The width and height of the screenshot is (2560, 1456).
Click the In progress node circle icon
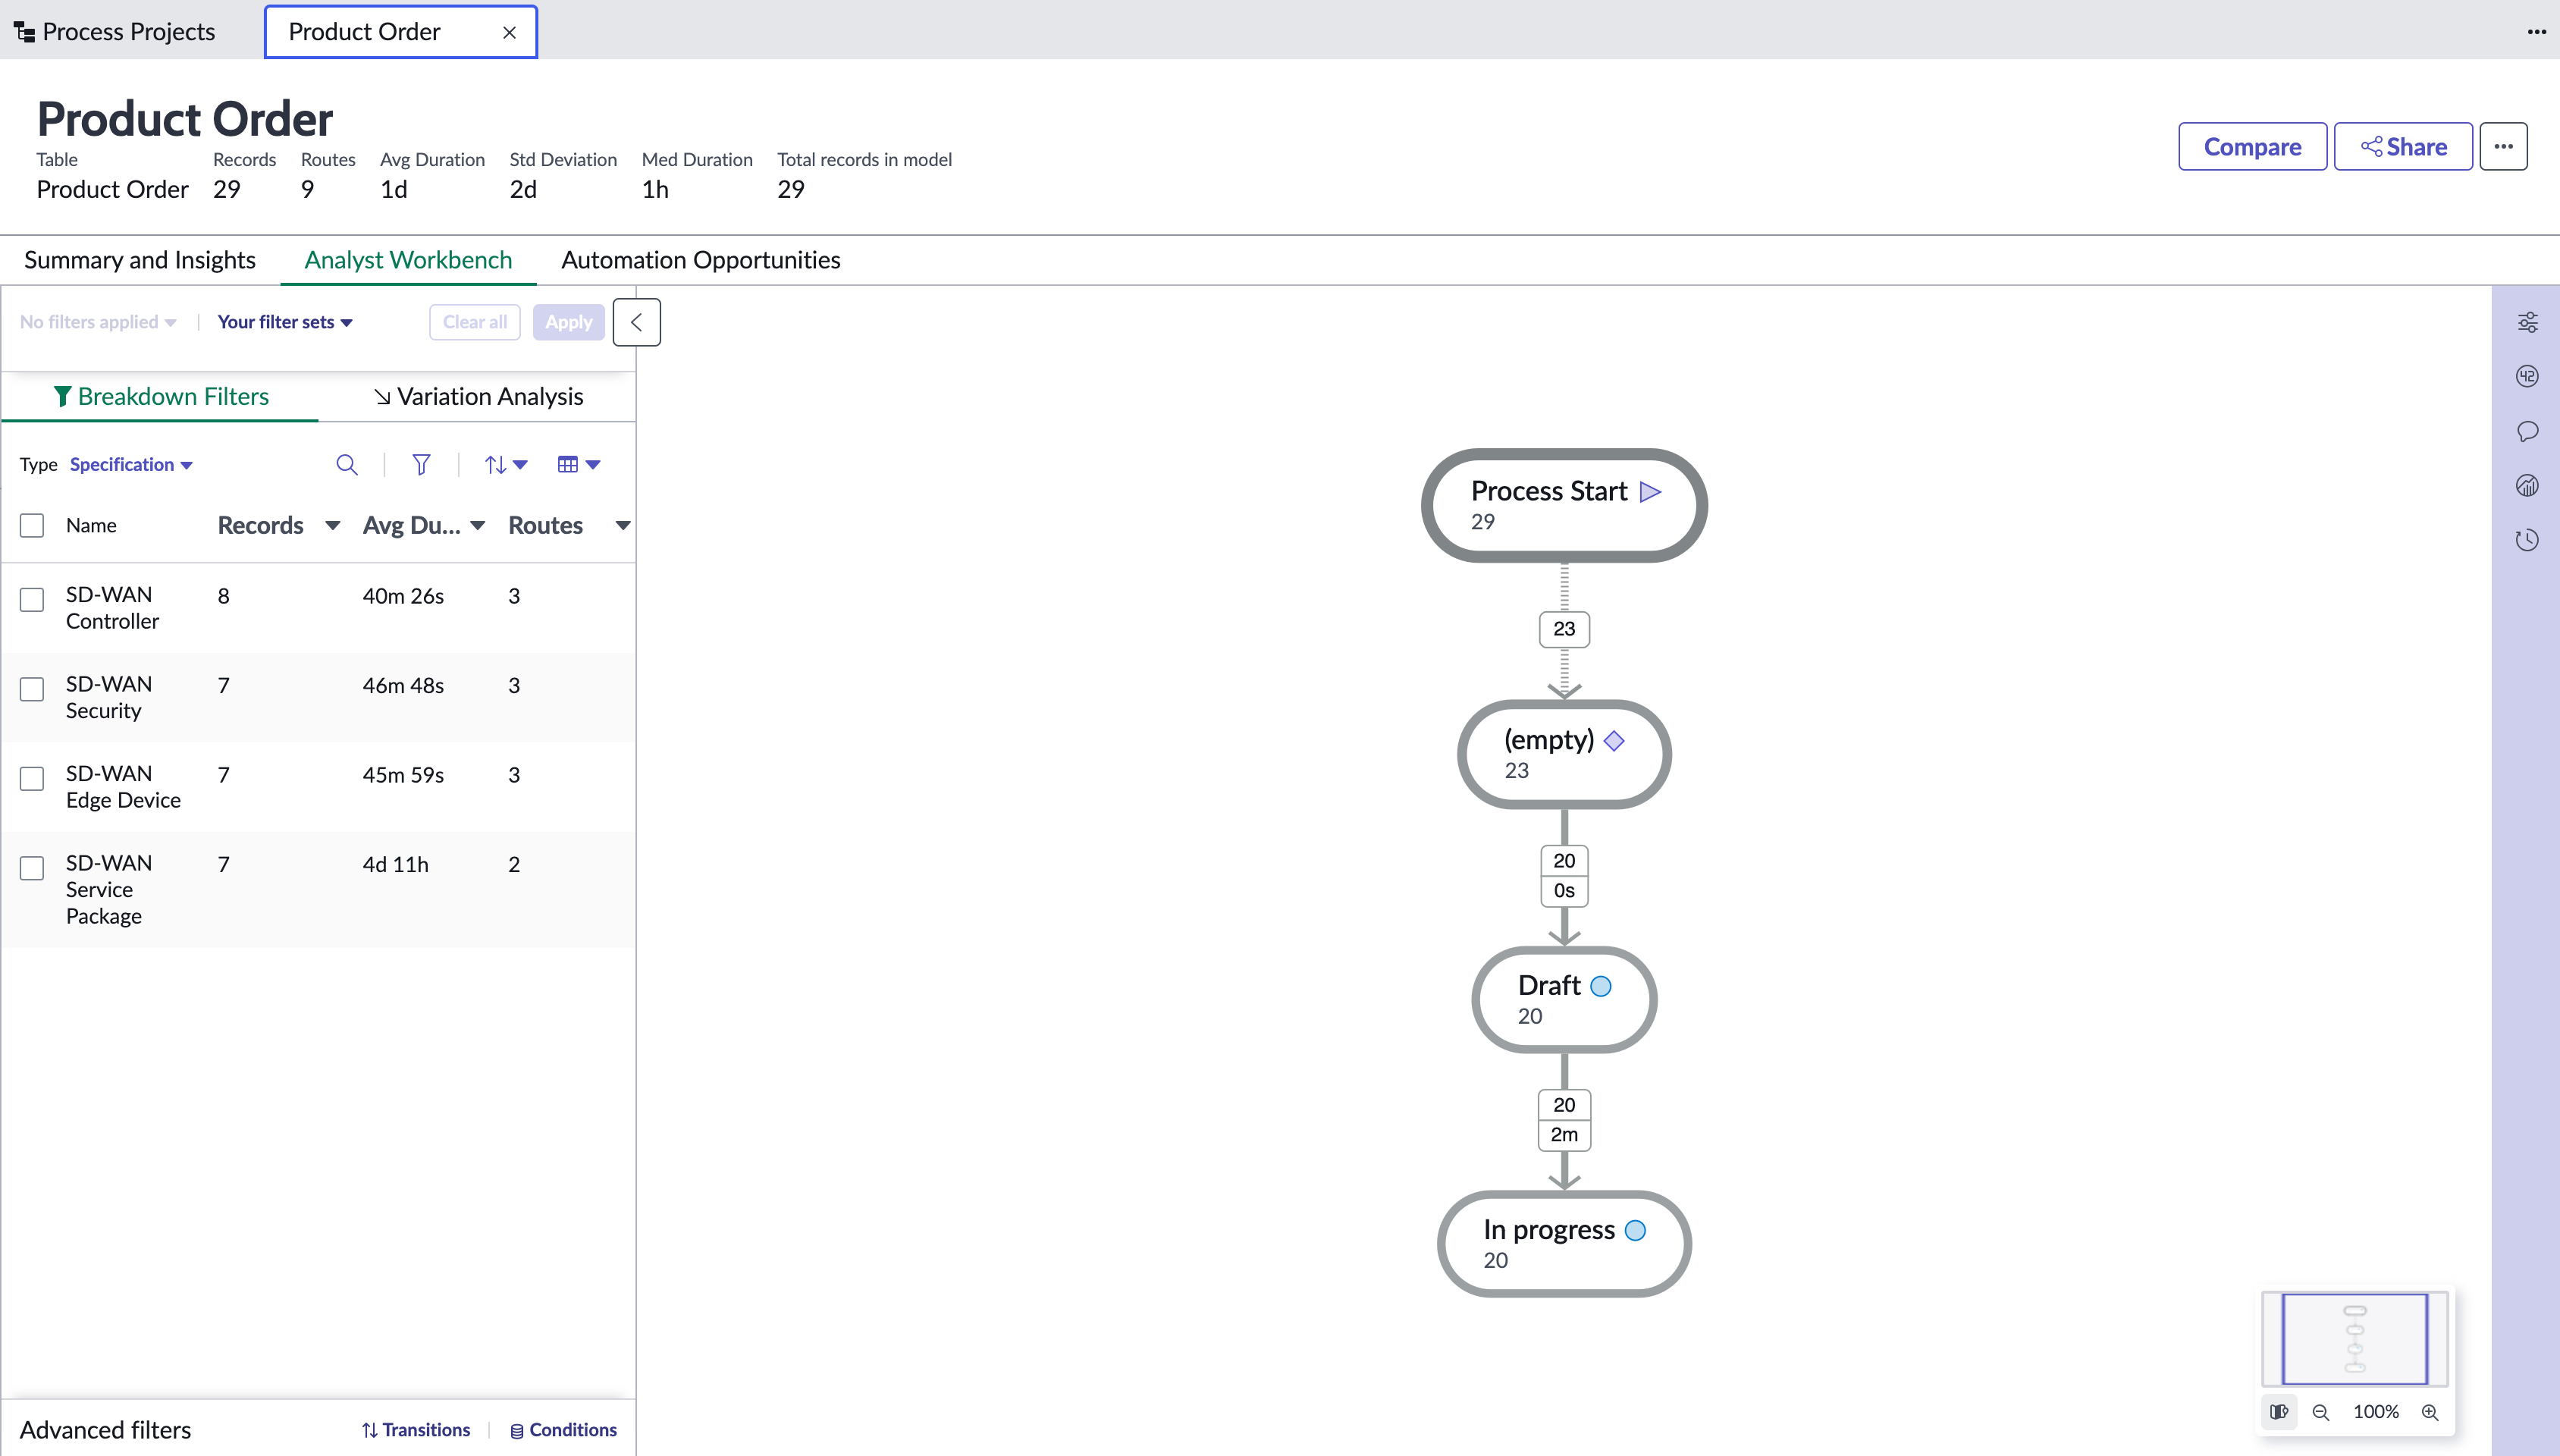coord(1636,1230)
